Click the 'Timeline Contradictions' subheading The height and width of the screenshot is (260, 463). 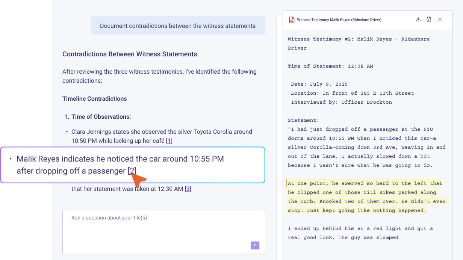click(x=94, y=98)
